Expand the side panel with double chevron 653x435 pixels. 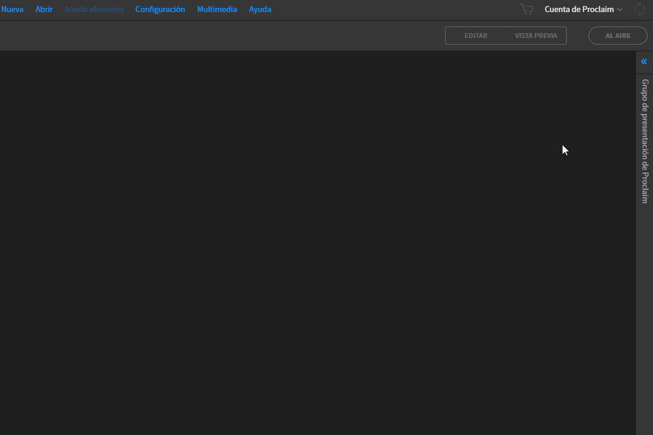(644, 62)
